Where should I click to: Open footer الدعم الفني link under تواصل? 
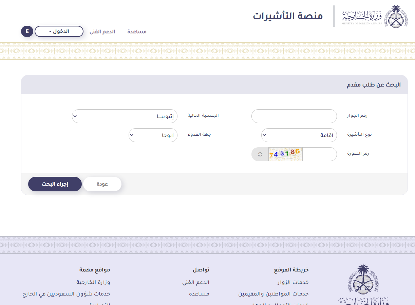point(195,282)
